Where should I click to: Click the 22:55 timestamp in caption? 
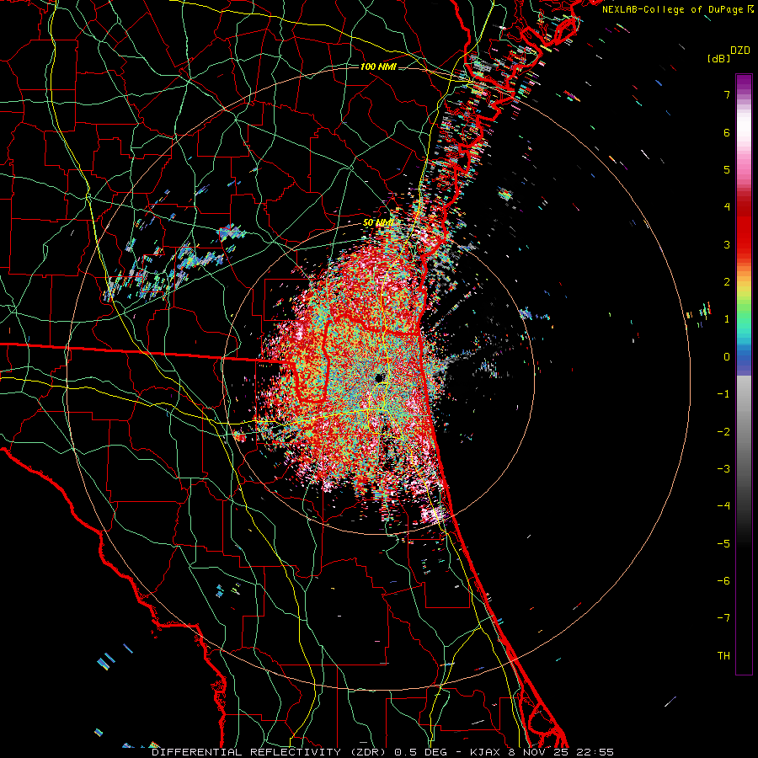click(597, 752)
